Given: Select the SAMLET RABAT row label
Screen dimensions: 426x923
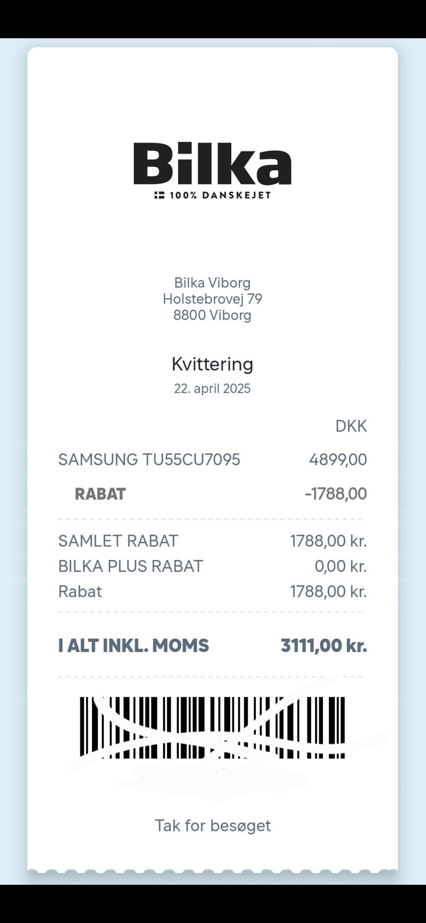Looking at the screenshot, I should 118,541.
